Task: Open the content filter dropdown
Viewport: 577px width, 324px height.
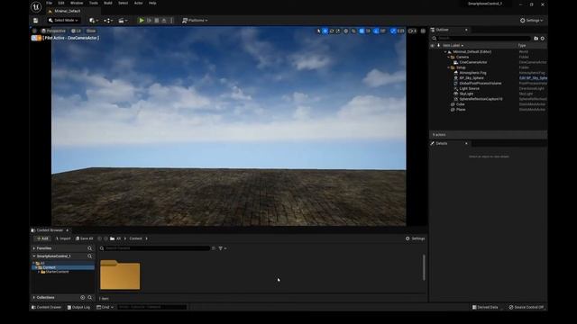Action: click(223, 248)
